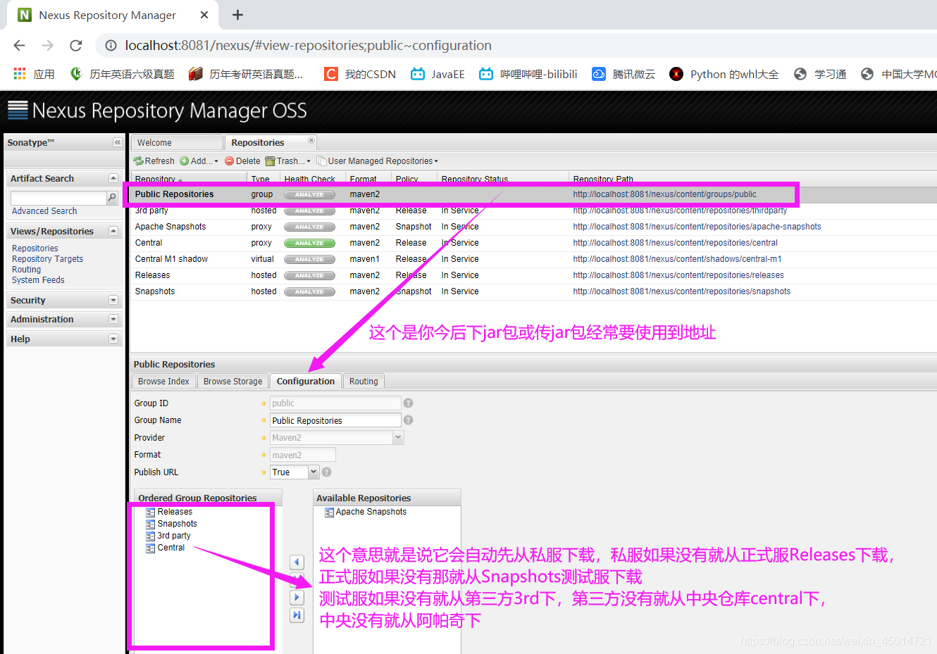Click Analyze button for Snapshots row

point(309,291)
